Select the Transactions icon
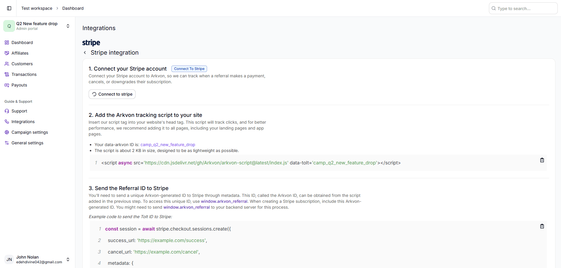Viewport: 561px width, 268px height. click(6, 74)
